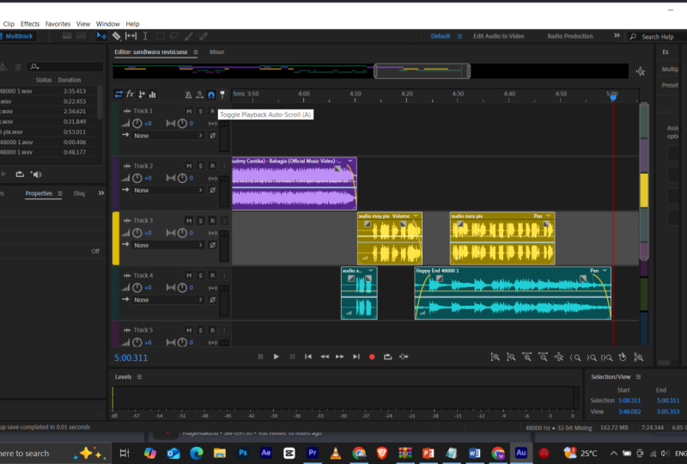
Task: Toggle Loop Playback in transport
Action: pyautogui.click(x=388, y=357)
